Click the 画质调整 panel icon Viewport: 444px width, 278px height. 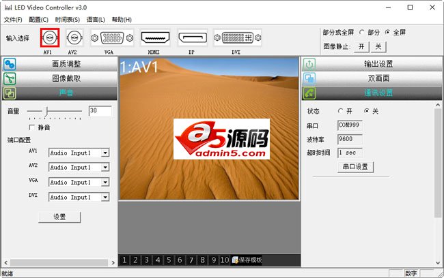tap(10, 64)
